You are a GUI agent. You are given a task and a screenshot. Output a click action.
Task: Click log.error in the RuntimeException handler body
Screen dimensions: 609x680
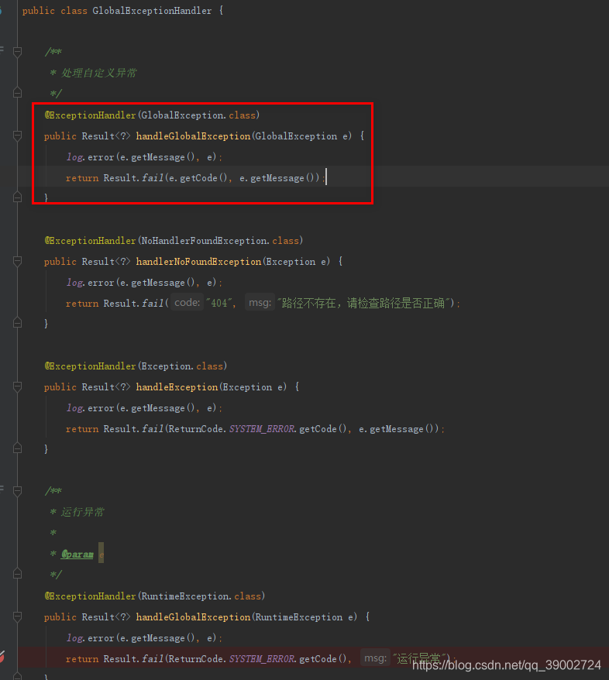coord(90,638)
